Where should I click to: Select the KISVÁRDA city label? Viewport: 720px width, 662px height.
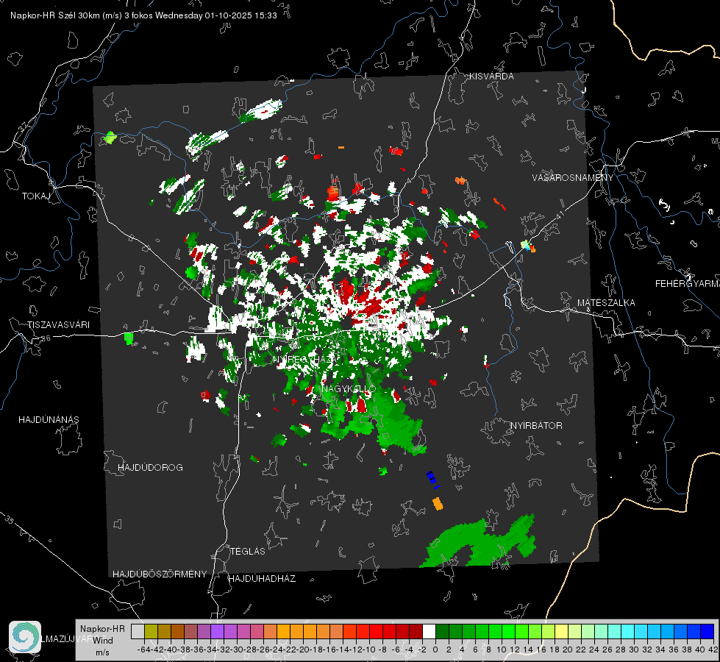pos(491,76)
